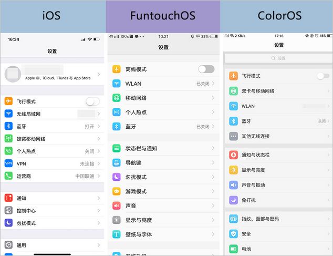Open iOS Apple ID row chevron
The image size is (333, 256).
tap(99, 74)
